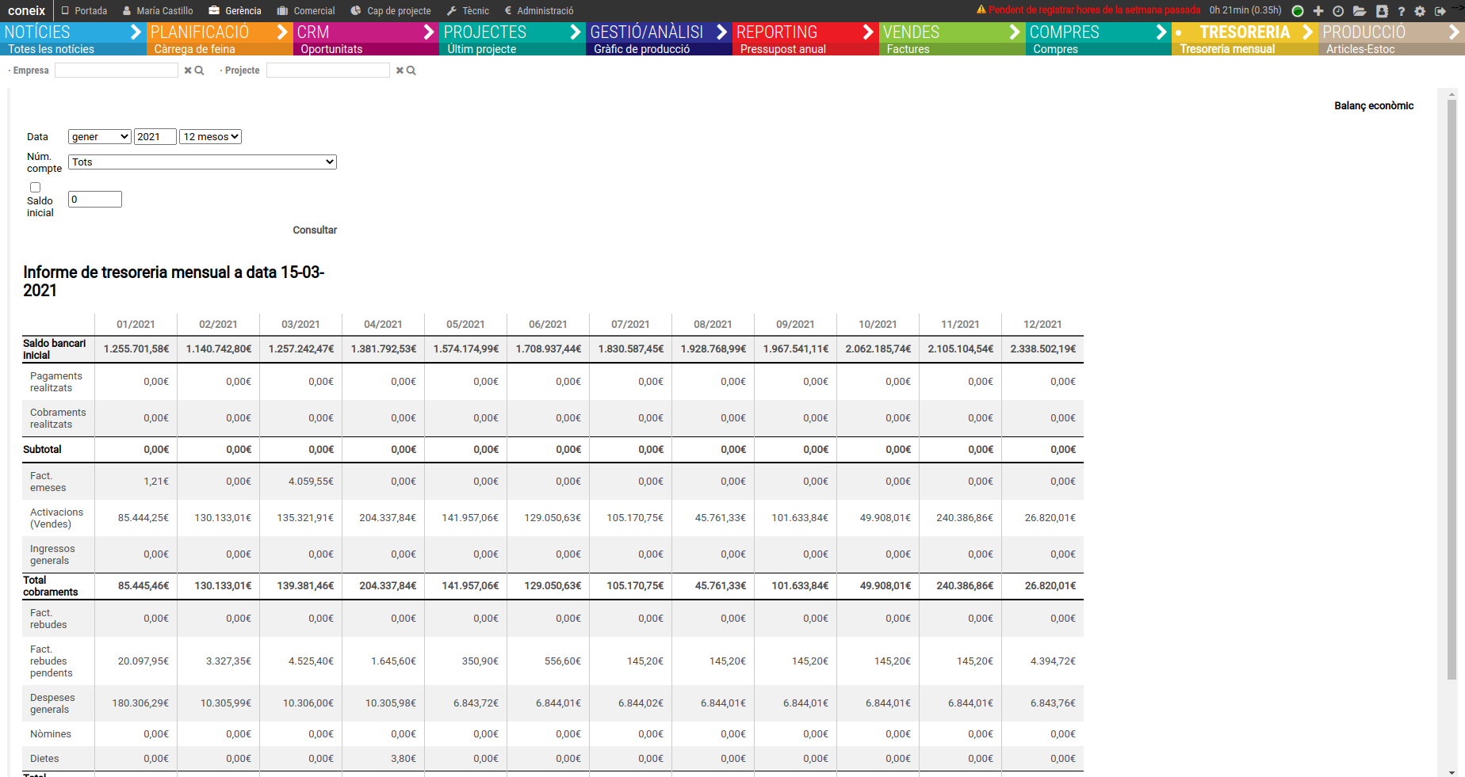Open the contacts address book icon
This screenshot has height=777, width=1465.
pos(1382,11)
